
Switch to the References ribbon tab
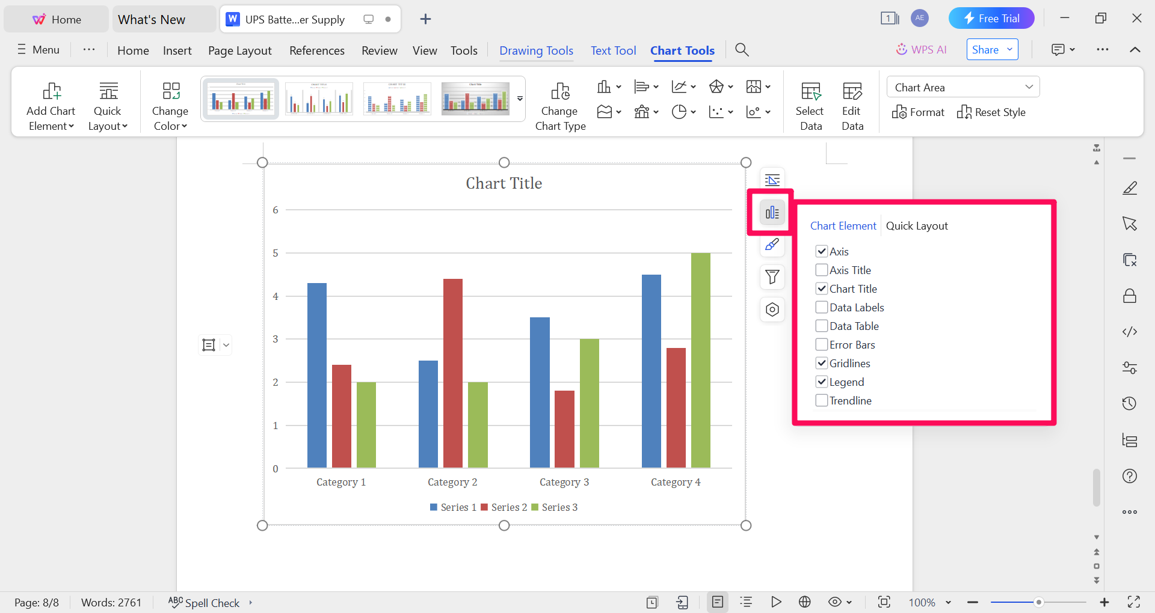point(317,50)
